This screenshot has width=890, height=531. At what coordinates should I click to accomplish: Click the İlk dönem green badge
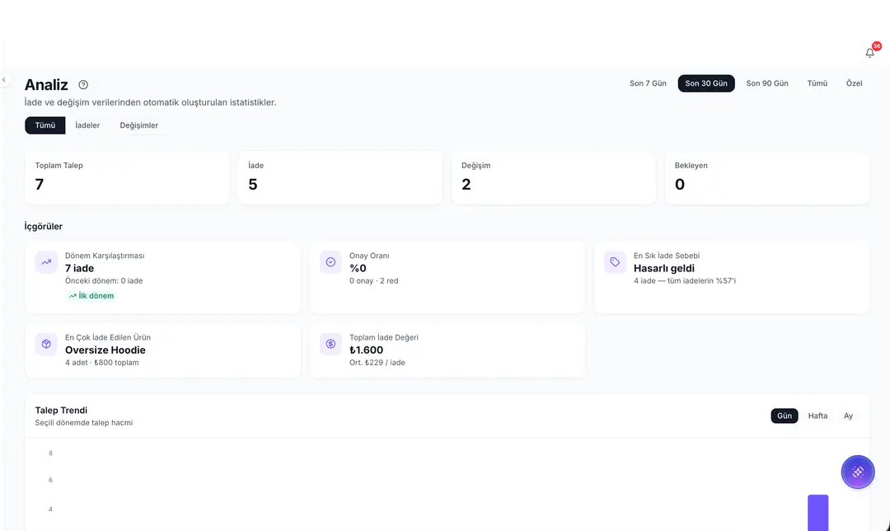(x=91, y=296)
